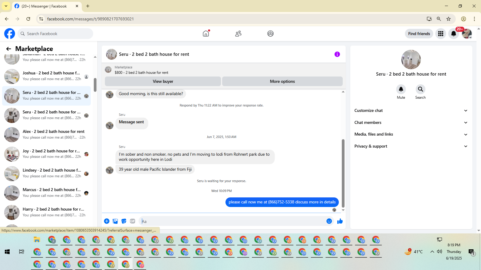Open Lindsey's house rental conversation
Screen dimensions: 481x270
(47, 173)
